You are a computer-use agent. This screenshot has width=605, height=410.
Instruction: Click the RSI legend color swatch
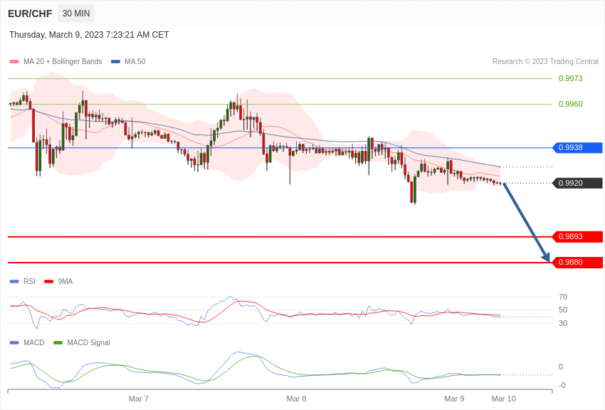(14, 282)
